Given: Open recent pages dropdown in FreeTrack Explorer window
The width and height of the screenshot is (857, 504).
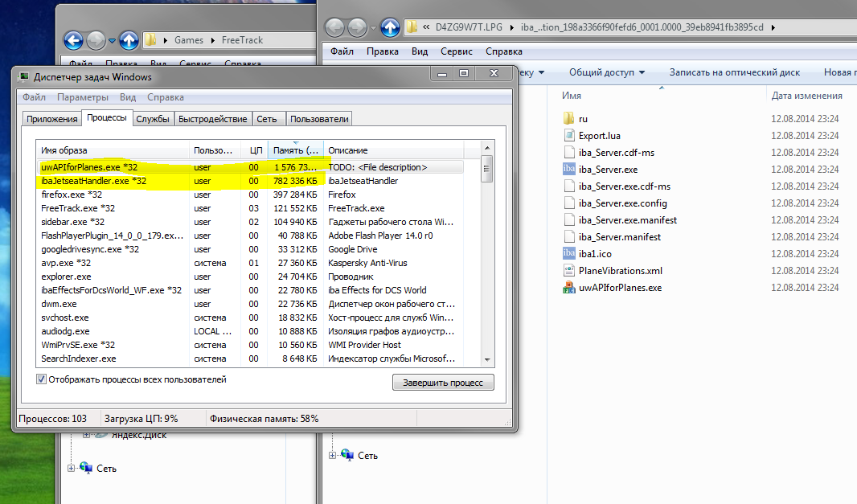Looking at the screenshot, I should pyautogui.click(x=112, y=40).
